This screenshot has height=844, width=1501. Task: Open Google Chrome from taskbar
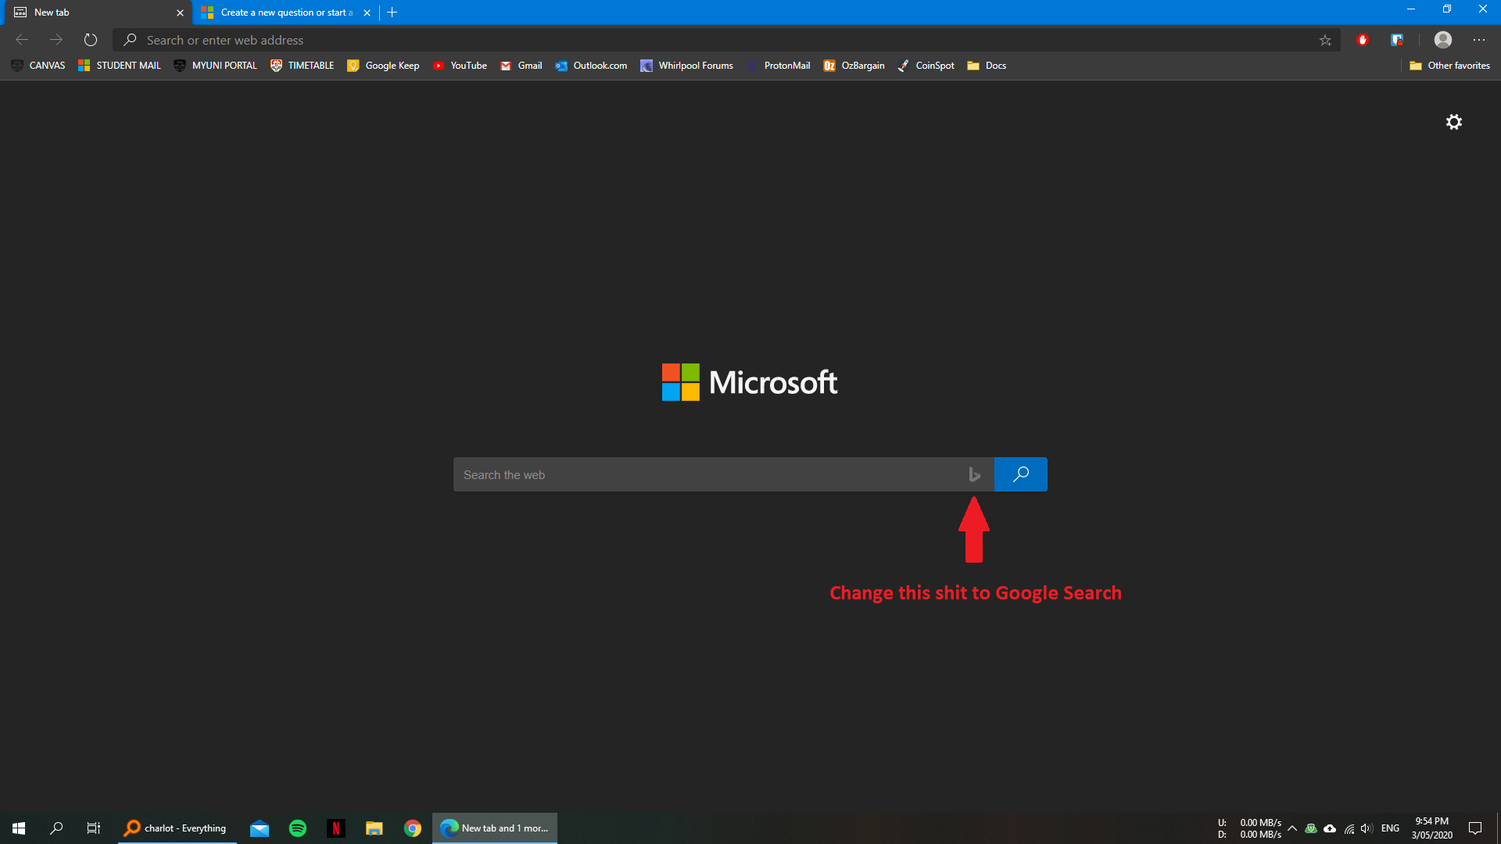413,828
